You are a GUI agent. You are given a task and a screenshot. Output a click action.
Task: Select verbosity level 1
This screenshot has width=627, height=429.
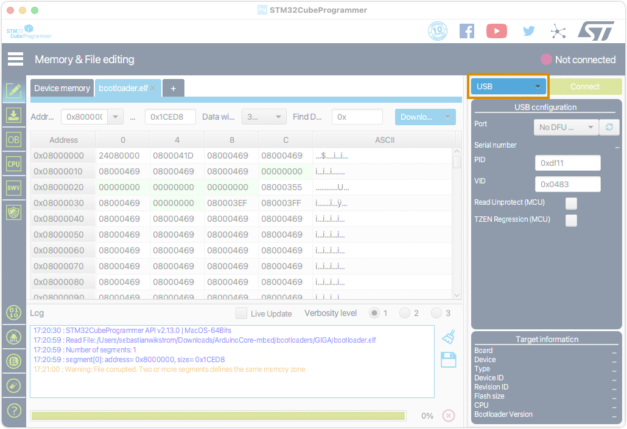pyautogui.click(x=374, y=313)
